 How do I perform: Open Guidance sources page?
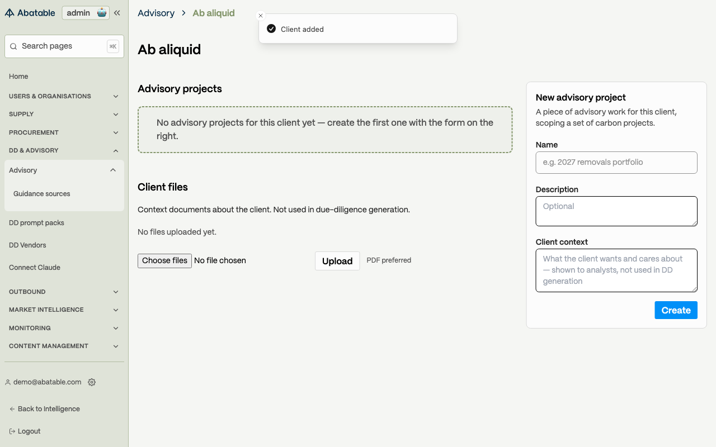[42, 194]
